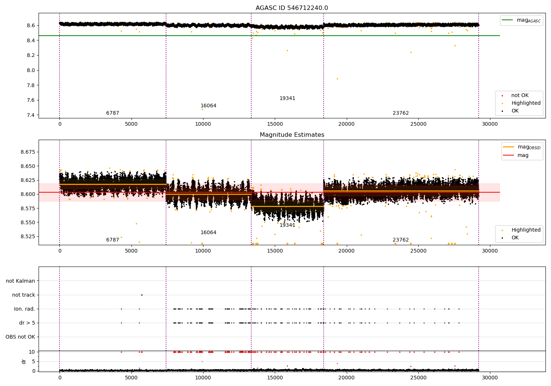Click y-axis tick 7.8 in top plot
This screenshot has height=386, width=551.
pos(31,85)
